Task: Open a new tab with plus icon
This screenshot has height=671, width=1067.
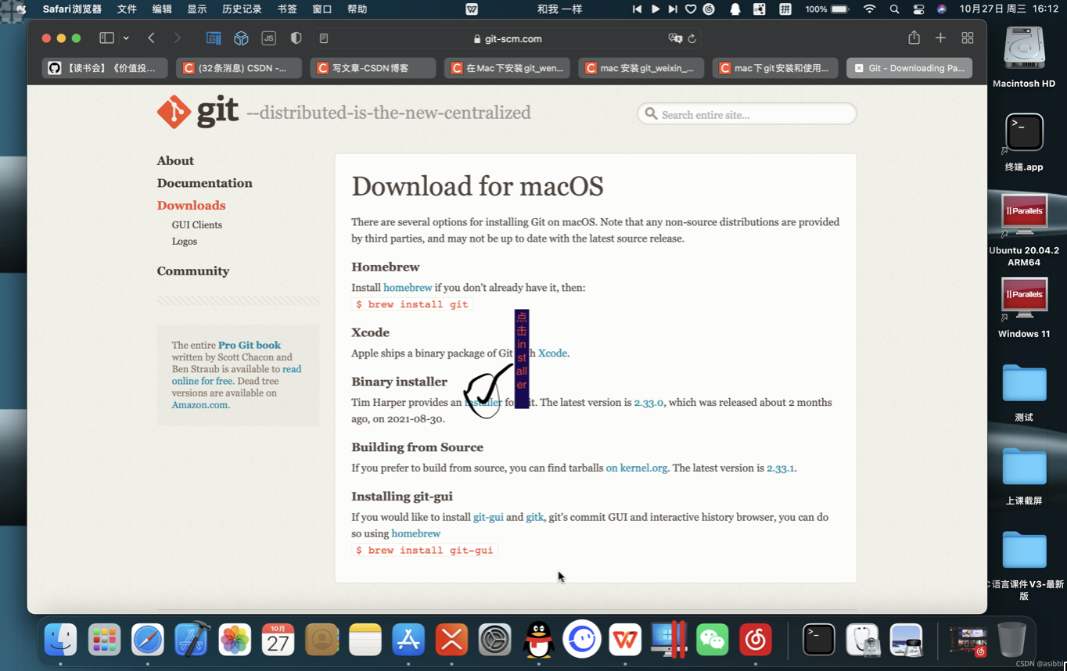Action: [940, 38]
